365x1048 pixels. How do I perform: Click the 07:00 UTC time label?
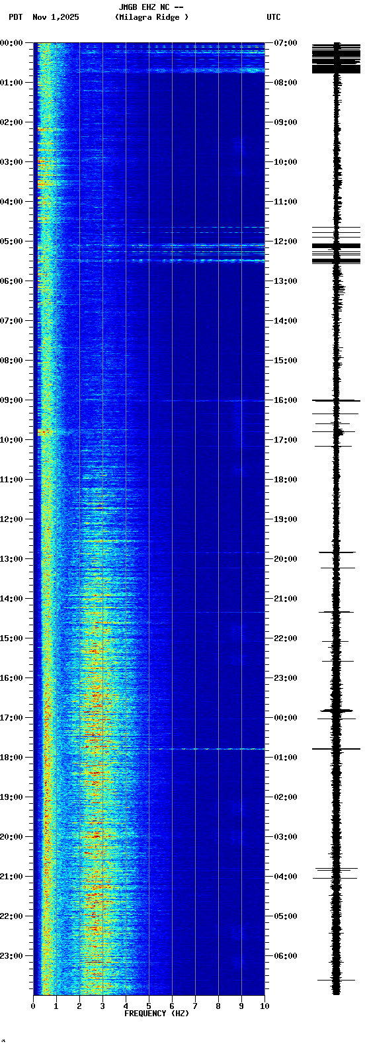[285, 43]
